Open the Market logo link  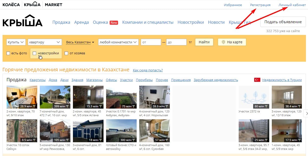53,5
